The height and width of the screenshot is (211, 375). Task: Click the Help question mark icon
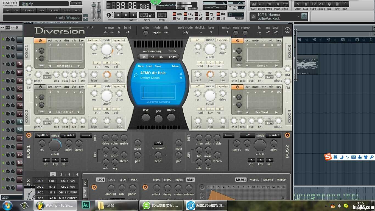coord(345,4)
